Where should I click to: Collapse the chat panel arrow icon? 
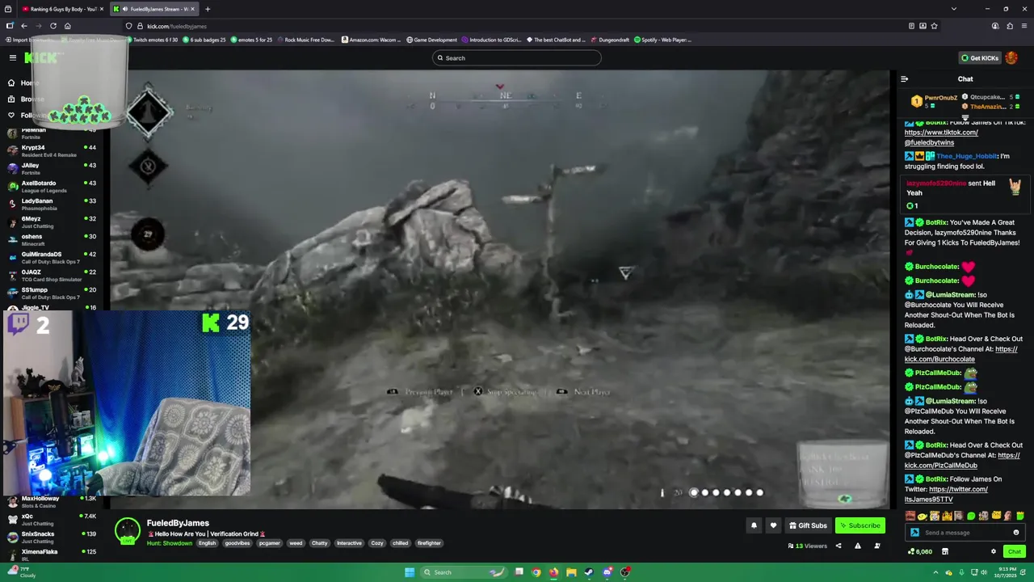point(904,79)
